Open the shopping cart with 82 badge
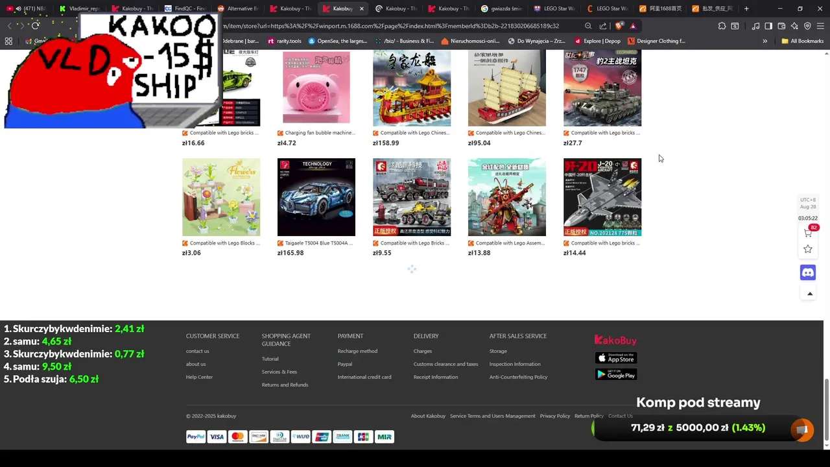 pos(809,233)
